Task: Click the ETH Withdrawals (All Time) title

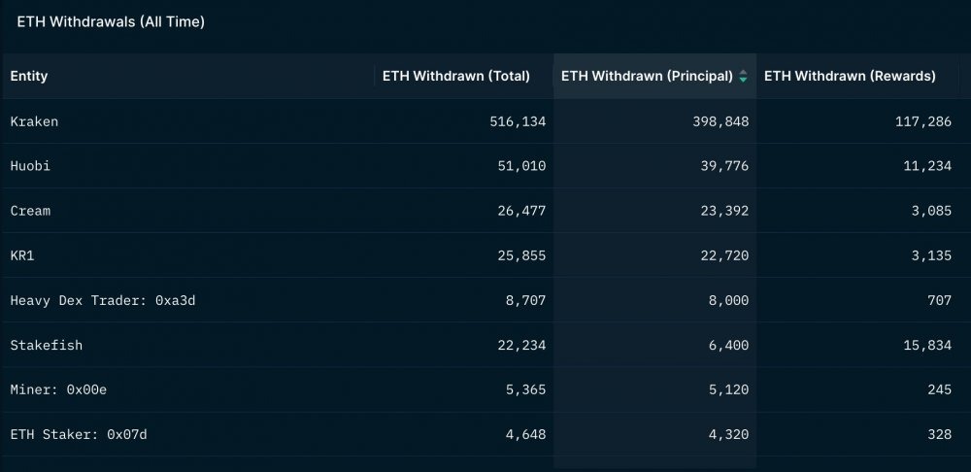Action: click(111, 21)
